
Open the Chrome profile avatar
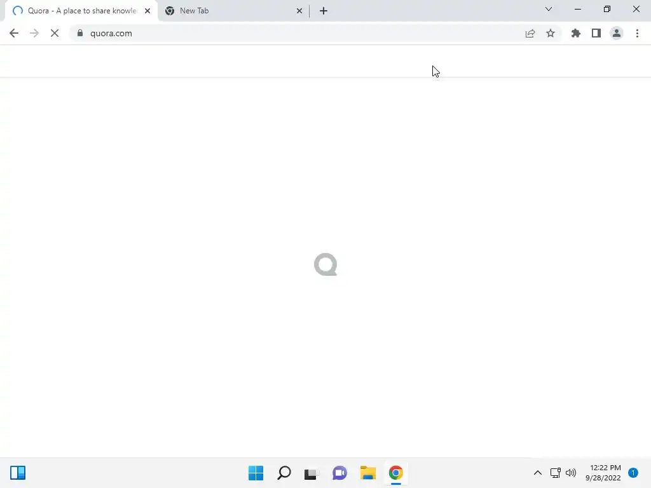click(617, 33)
